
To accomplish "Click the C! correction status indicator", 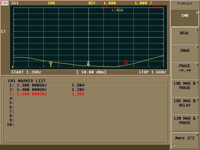I will point(3,31).
